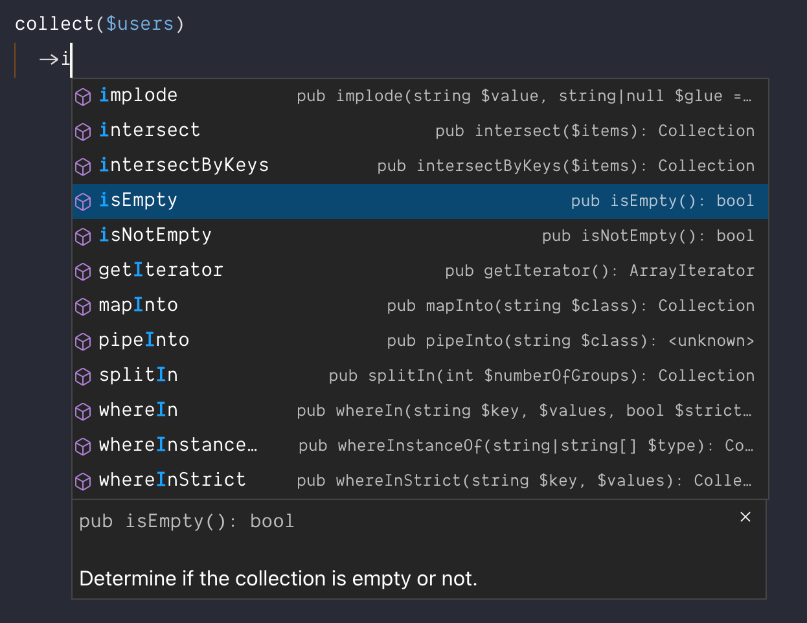Click the cube icon next to pipeInto
Image resolution: width=807 pixels, height=623 pixels.
[83, 342]
